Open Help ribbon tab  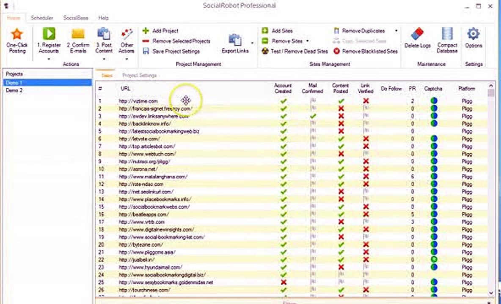click(x=104, y=18)
